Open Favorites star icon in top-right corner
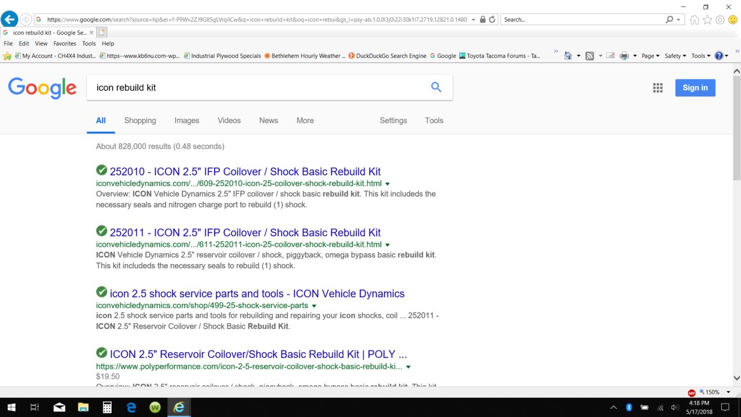This screenshot has width=741, height=417. [707, 20]
